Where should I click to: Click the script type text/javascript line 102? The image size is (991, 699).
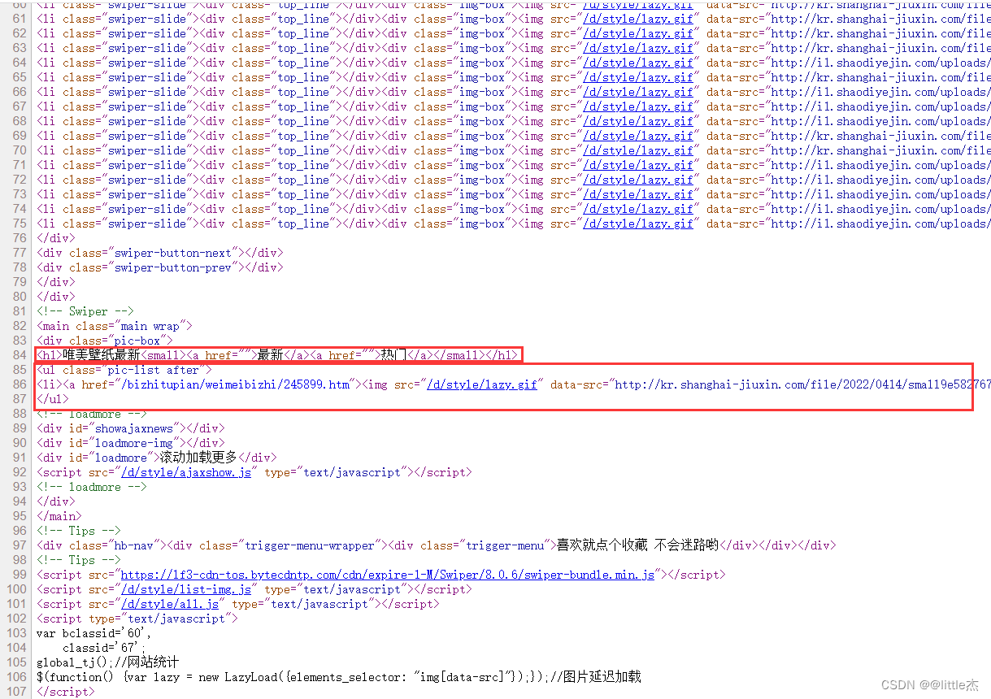137,619
